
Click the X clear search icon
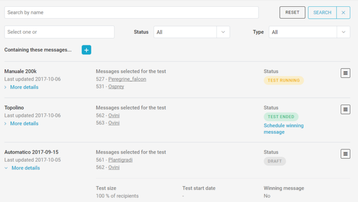tap(343, 13)
